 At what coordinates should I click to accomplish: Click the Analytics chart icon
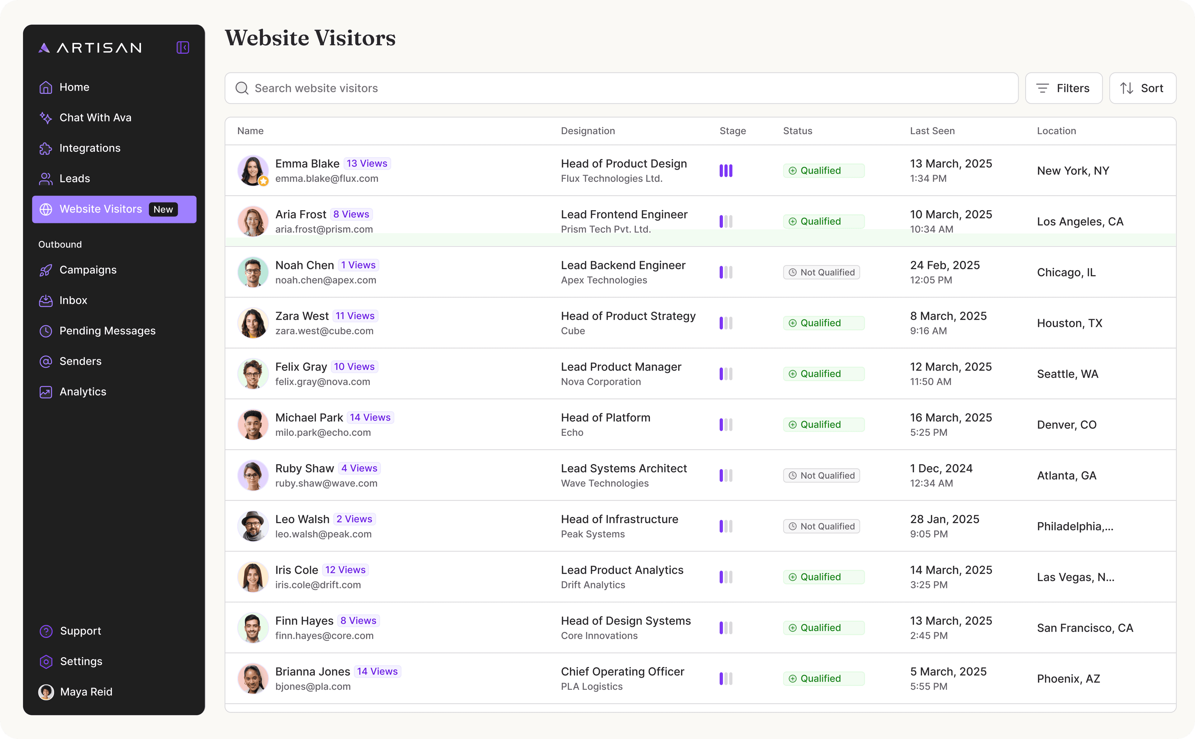pyautogui.click(x=45, y=392)
